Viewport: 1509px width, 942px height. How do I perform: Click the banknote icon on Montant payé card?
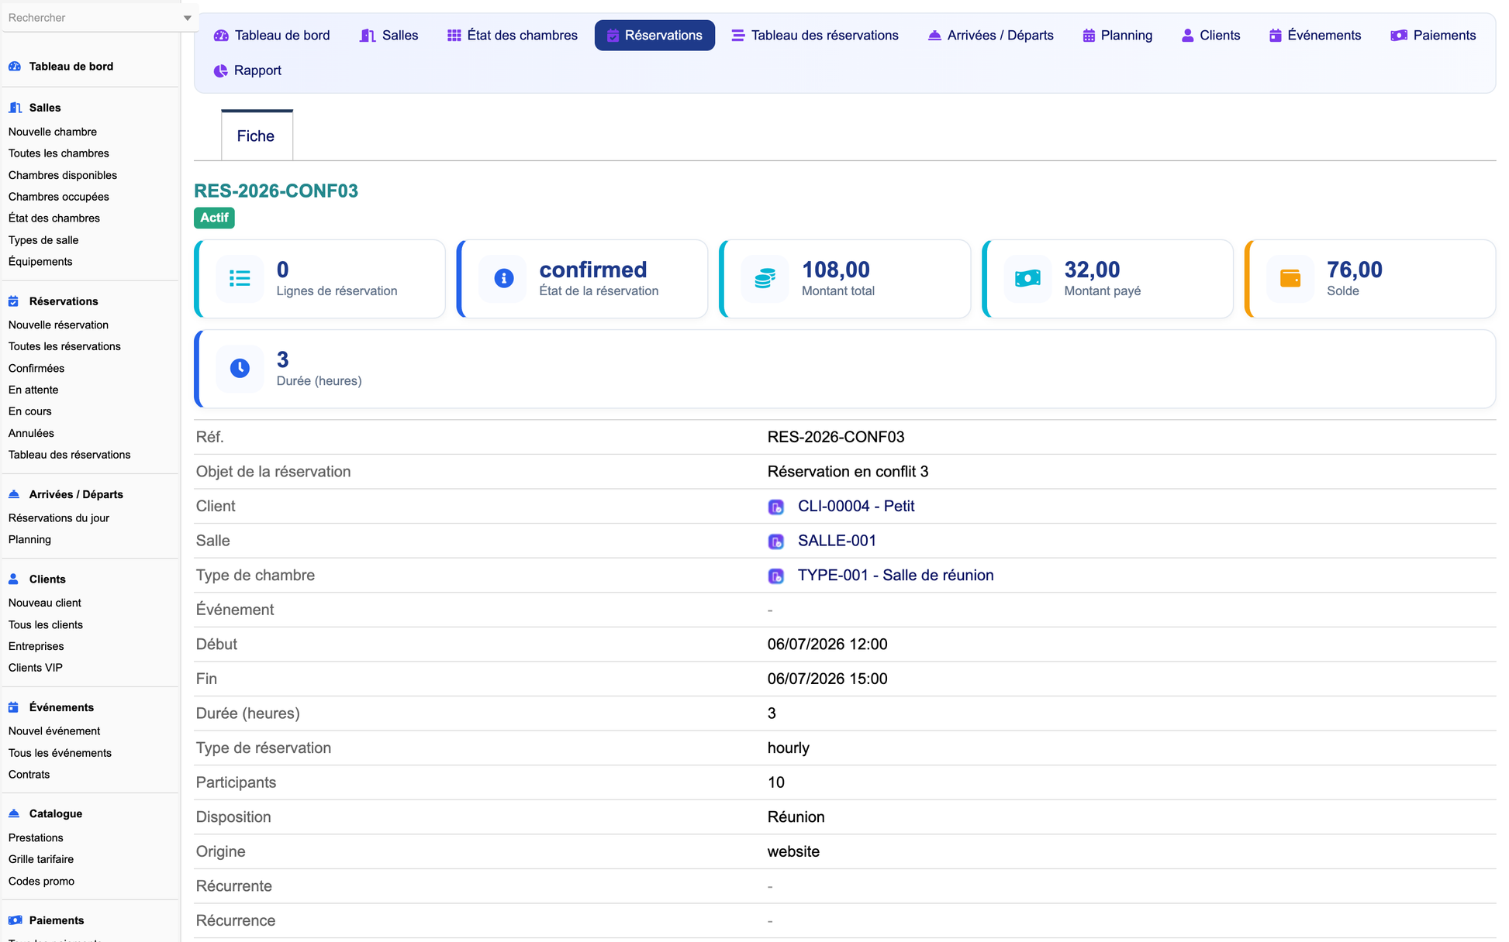tap(1027, 278)
